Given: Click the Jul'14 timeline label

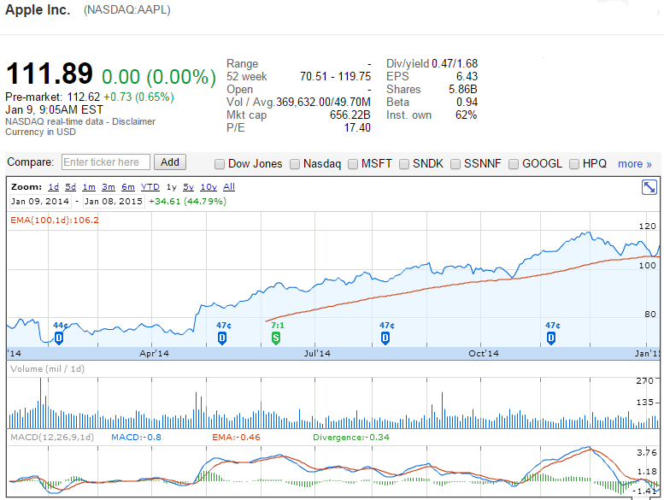Looking at the screenshot, I should point(317,354).
